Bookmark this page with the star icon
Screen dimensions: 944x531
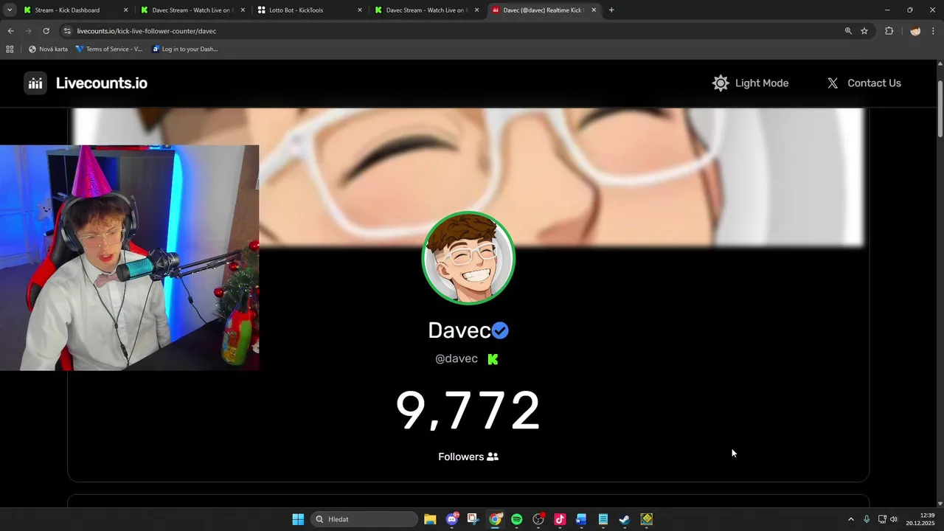[864, 31]
